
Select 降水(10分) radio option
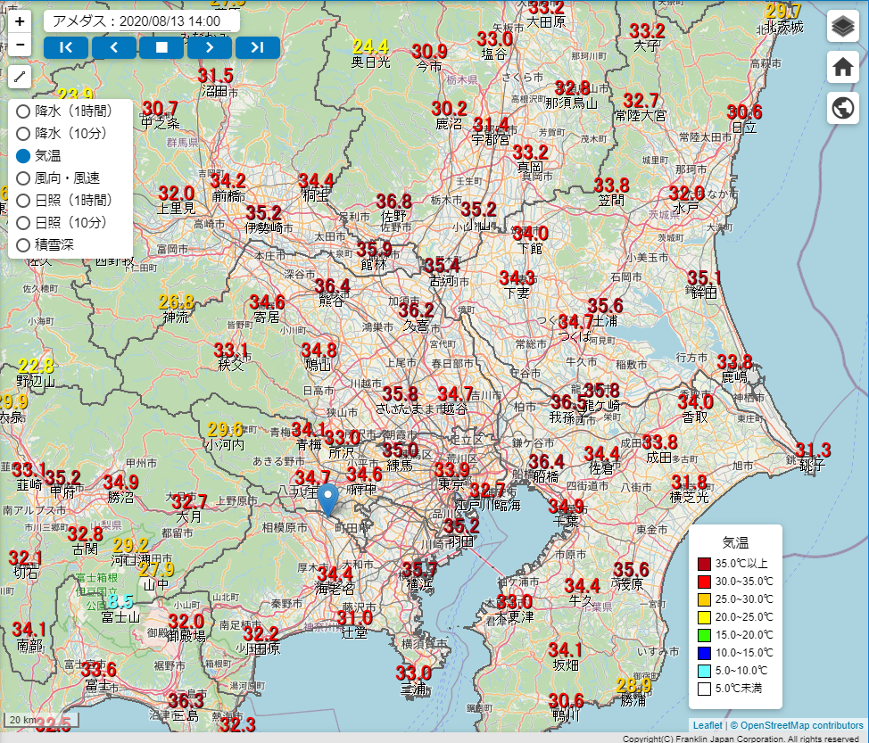[x=23, y=134]
